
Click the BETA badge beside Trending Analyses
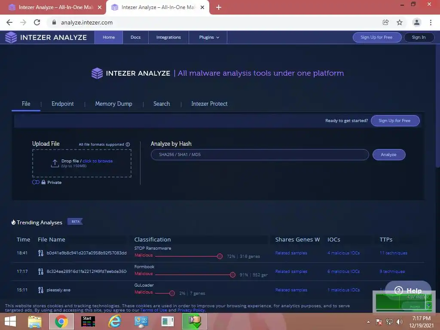click(x=75, y=222)
